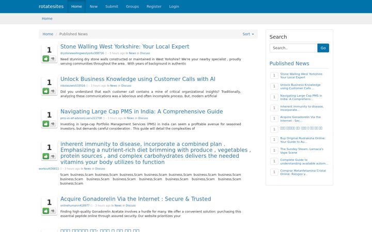Open sidebar link Comprar Metanfetamina Cristal
The width and height of the screenshot is (372, 232).
[303, 172]
